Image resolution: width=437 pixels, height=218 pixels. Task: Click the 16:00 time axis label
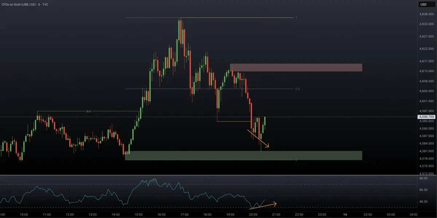pyautogui.click(x=162, y=215)
